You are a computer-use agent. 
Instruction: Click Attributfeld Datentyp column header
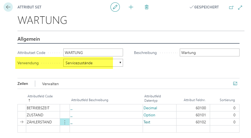tap(153, 98)
